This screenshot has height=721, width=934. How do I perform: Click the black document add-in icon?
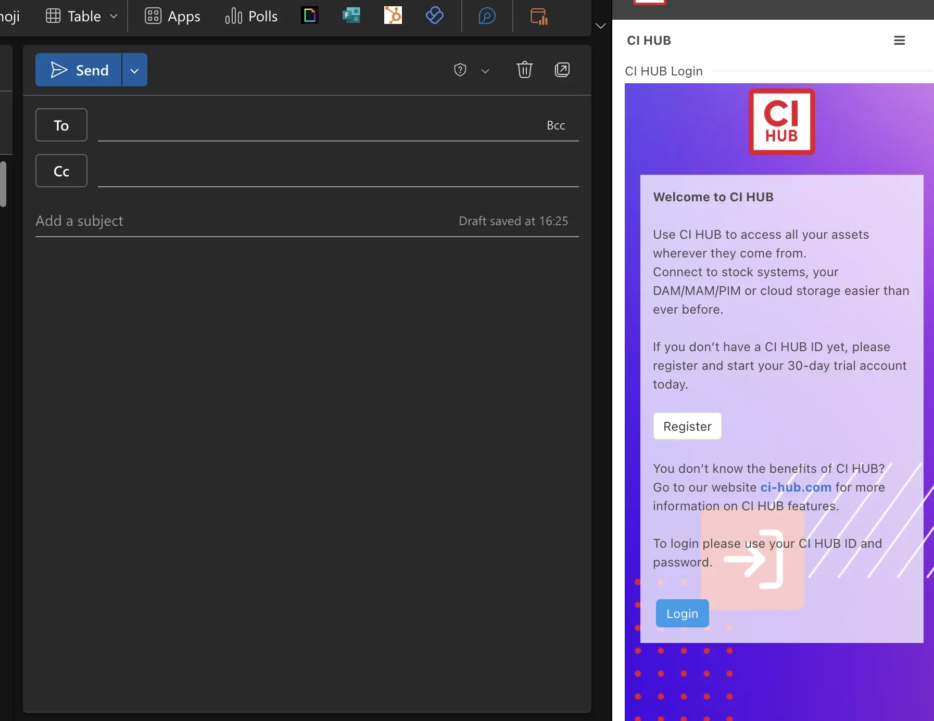pos(310,16)
